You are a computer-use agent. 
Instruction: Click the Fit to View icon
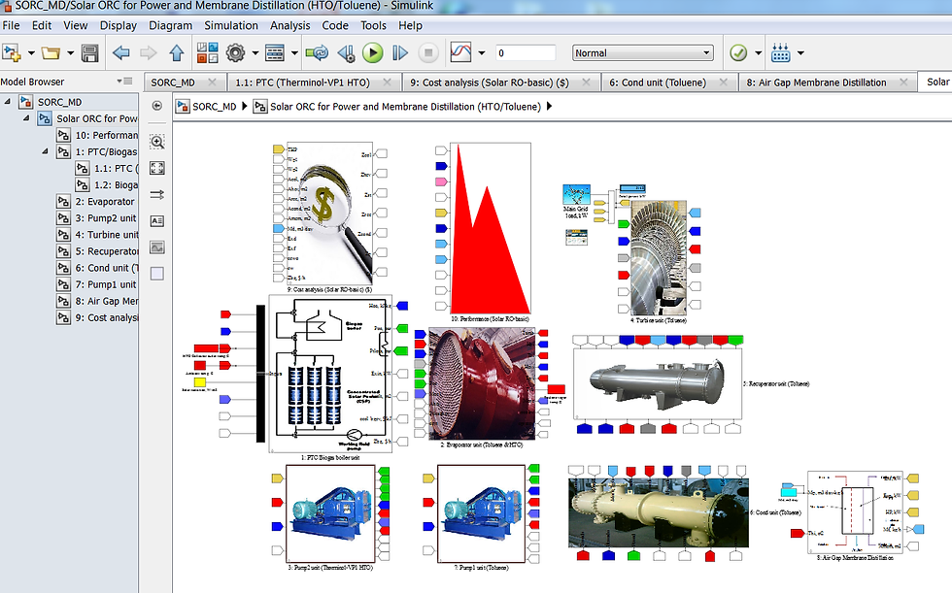(157, 168)
